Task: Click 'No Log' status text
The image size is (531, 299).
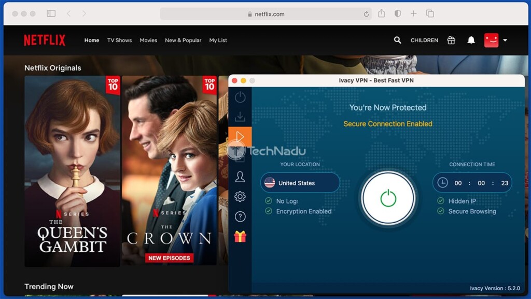Action: click(287, 201)
